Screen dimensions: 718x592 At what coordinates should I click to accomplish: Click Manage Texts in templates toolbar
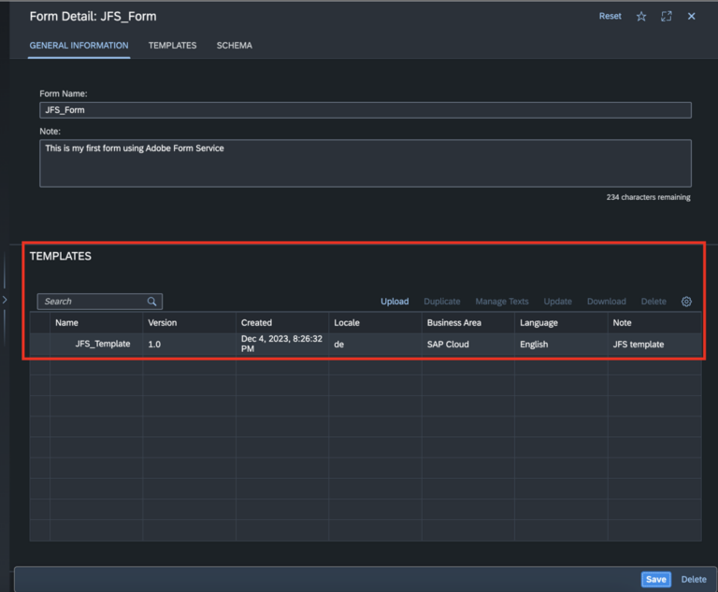tap(501, 302)
